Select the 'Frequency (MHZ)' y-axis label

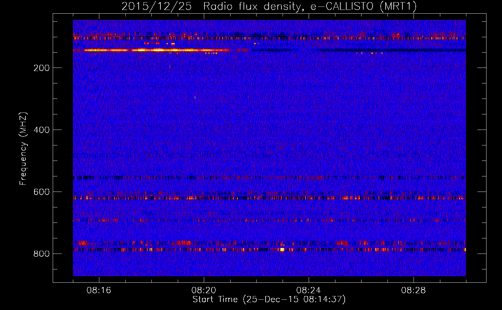pos(23,149)
